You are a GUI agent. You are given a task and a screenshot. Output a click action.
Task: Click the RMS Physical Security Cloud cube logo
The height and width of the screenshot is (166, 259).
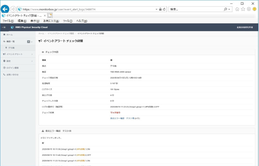(12, 27)
